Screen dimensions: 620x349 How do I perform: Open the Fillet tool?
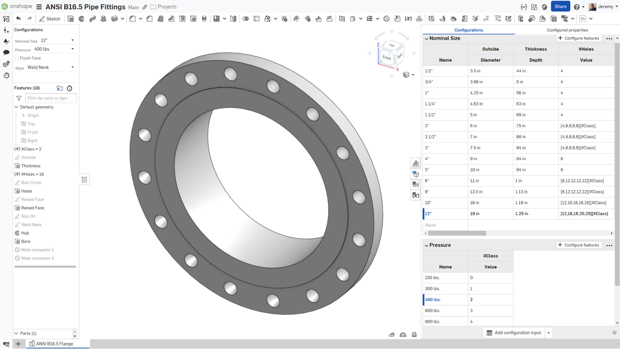point(131,18)
